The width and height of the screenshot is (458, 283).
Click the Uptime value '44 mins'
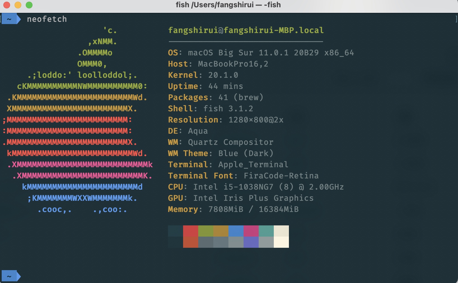pyautogui.click(x=226, y=86)
